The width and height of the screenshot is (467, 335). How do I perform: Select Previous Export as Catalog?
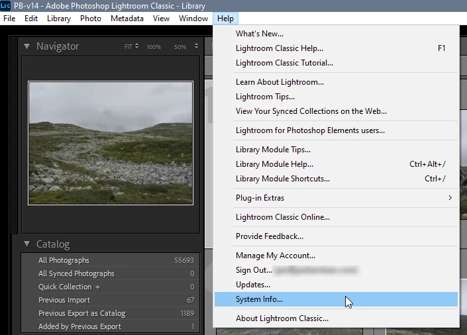coord(111,313)
